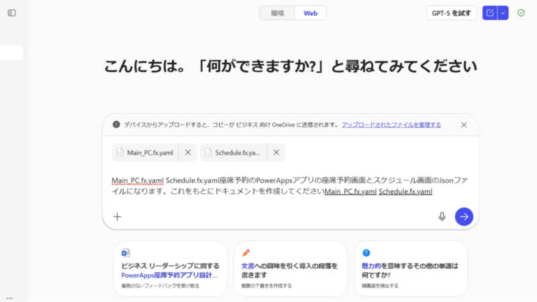This screenshot has height=302, width=537.
Task: Start a new chat with compose icon
Action: 490,13
